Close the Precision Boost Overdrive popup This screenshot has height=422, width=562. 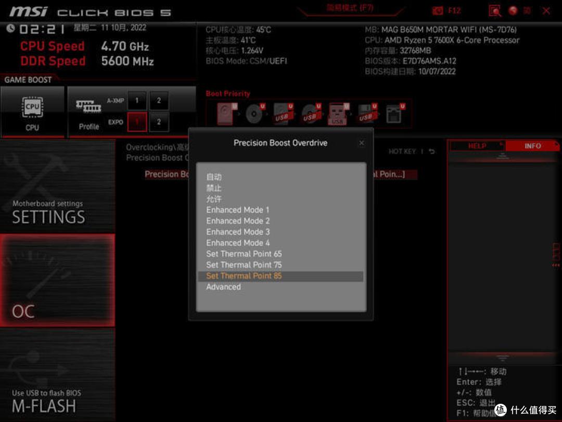coord(362,143)
